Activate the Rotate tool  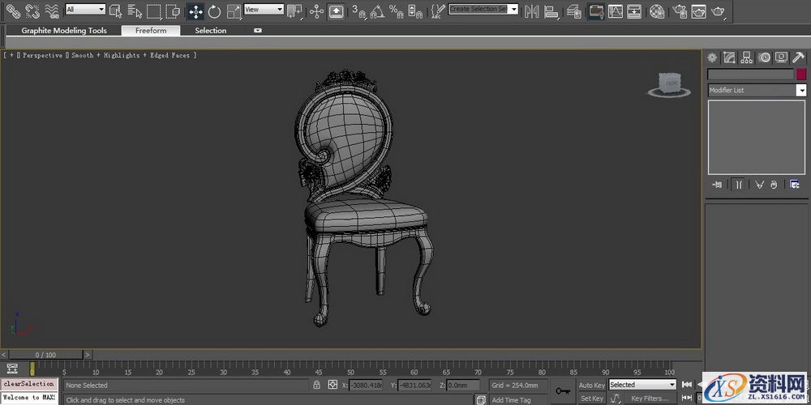214,11
